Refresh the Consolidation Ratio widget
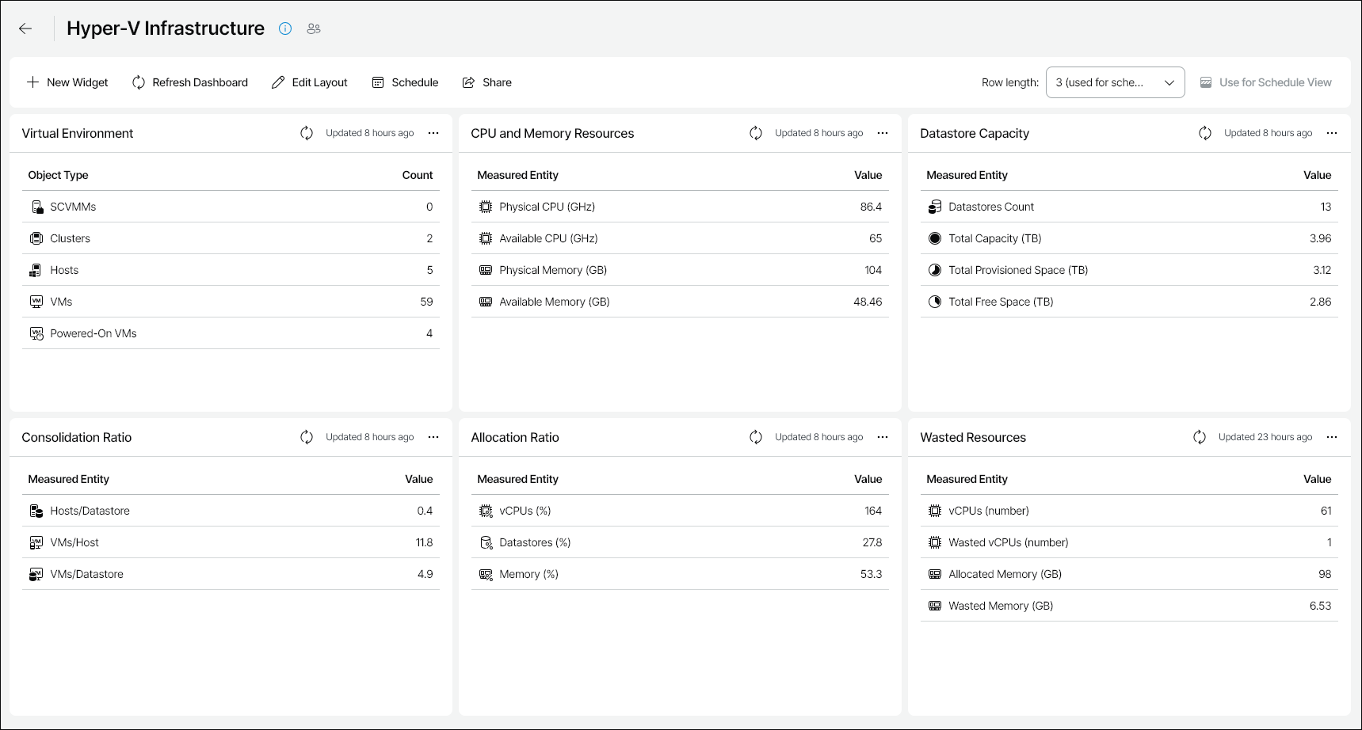Screen dimensions: 1362x730 click(307, 437)
